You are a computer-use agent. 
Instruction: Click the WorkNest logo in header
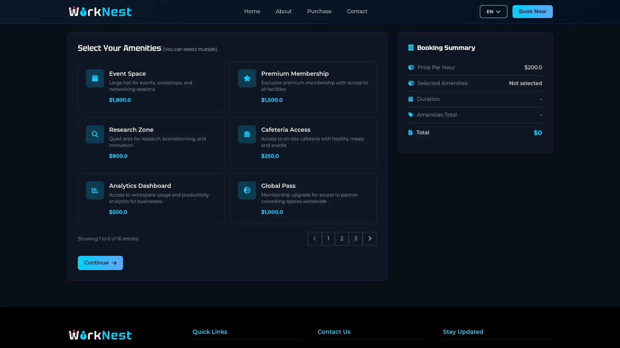click(x=100, y=12)
